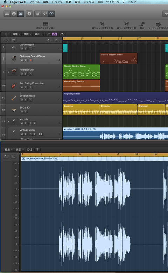Image resolution: width=168 pixels, height=273 pixels.
Task: Open the secondary tool menu in tracks header
Action: click(57, 40)
